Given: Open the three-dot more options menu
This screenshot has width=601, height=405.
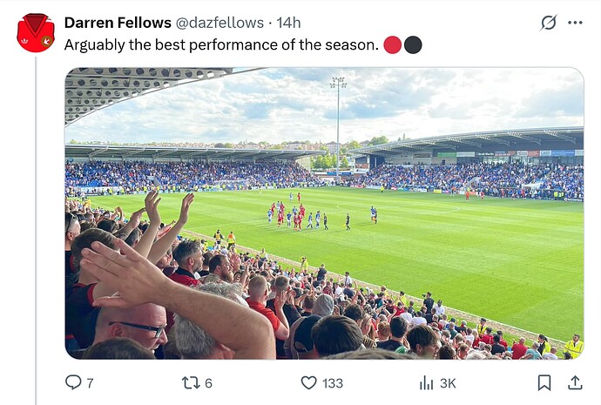Looking at the screenshot, I should pyautogui.click(x=575, y=23).
